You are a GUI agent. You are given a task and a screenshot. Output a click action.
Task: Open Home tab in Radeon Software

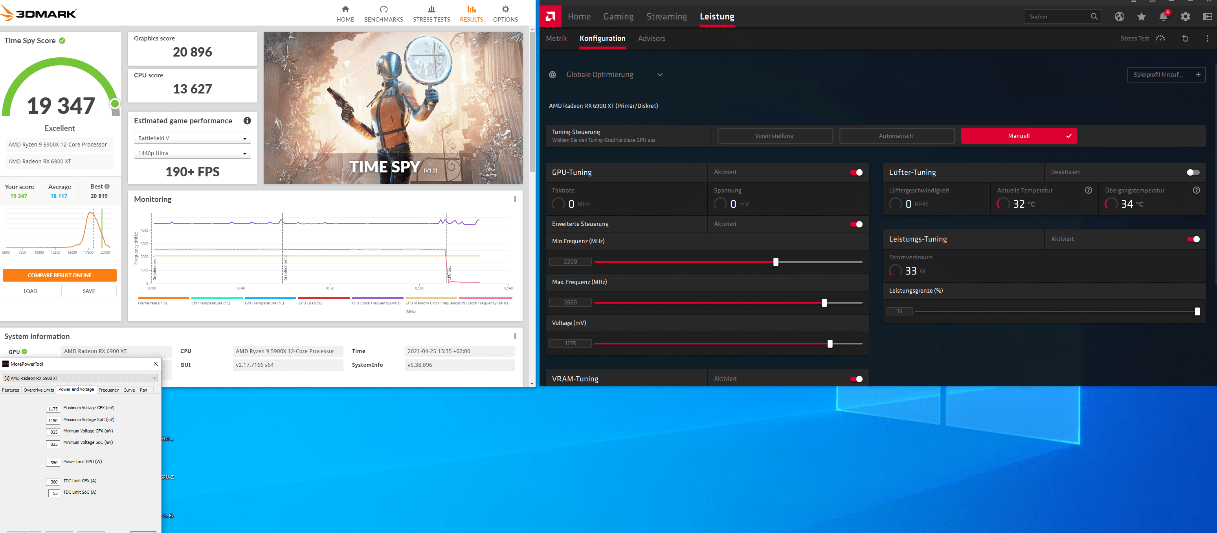point(579,16)
